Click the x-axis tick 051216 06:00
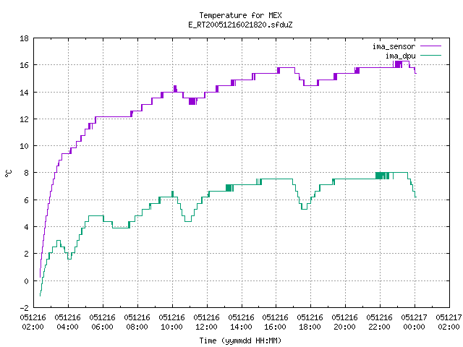463x347 pixels. (x=103, y=322)
